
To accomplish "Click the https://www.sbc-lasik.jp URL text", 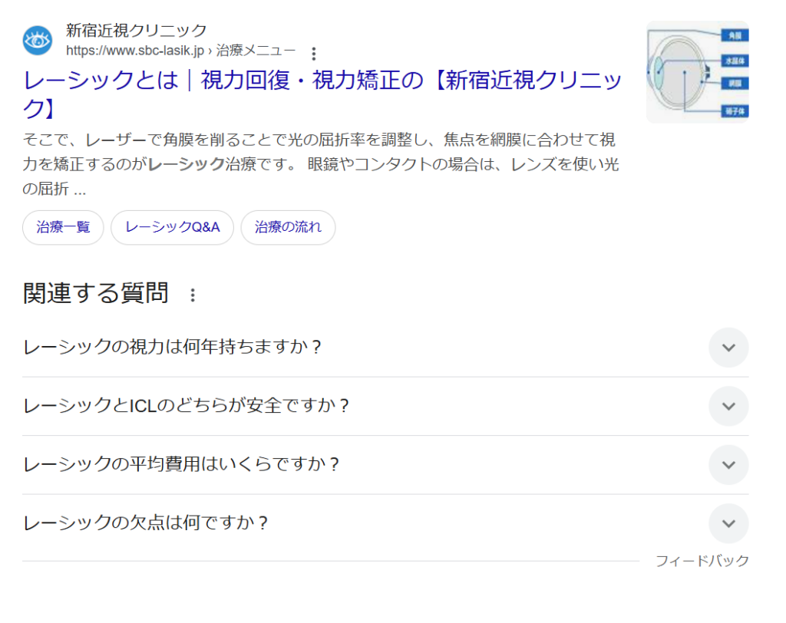I will click(x=135, y=51).
